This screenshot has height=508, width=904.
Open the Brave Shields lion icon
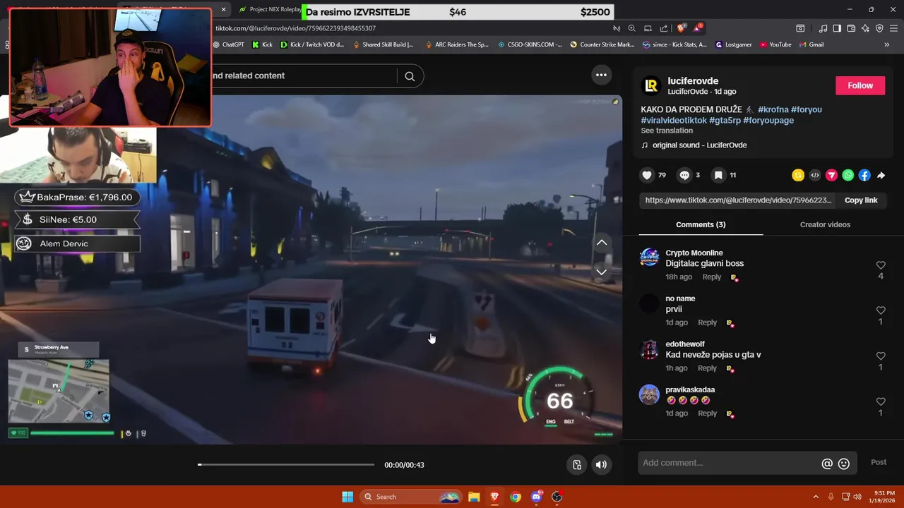click(x=681, y=28)
